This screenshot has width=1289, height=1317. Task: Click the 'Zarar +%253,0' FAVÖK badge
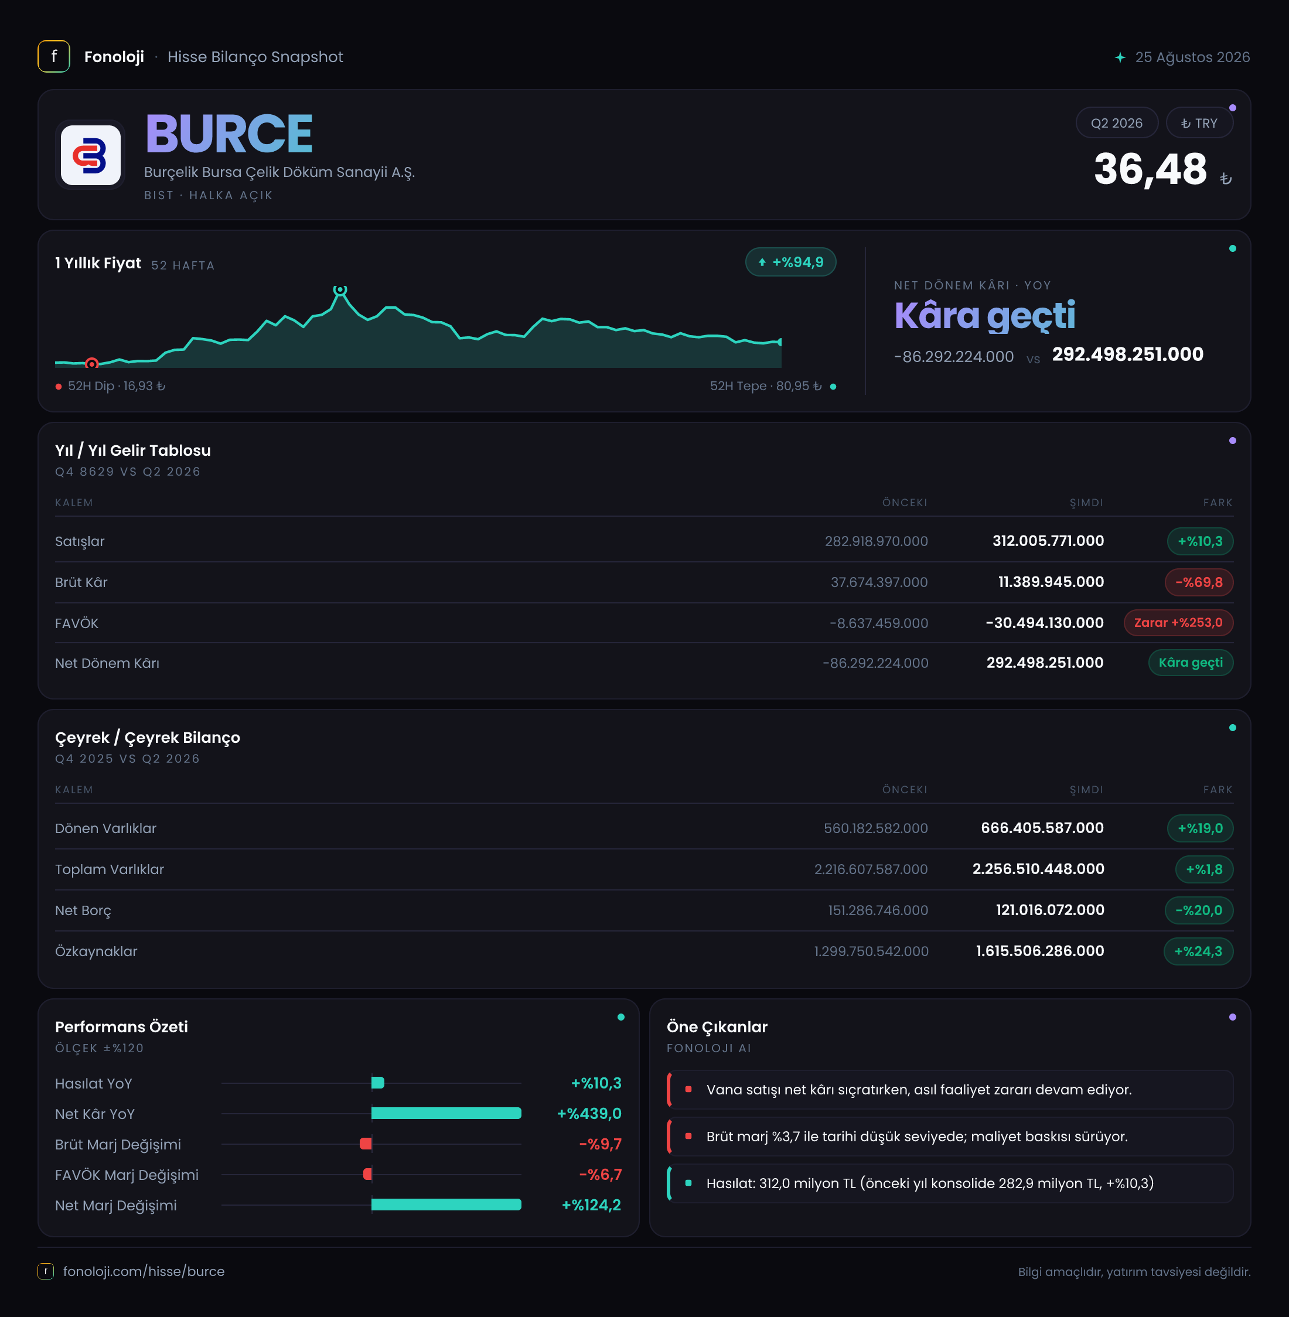coord(1178,623)
